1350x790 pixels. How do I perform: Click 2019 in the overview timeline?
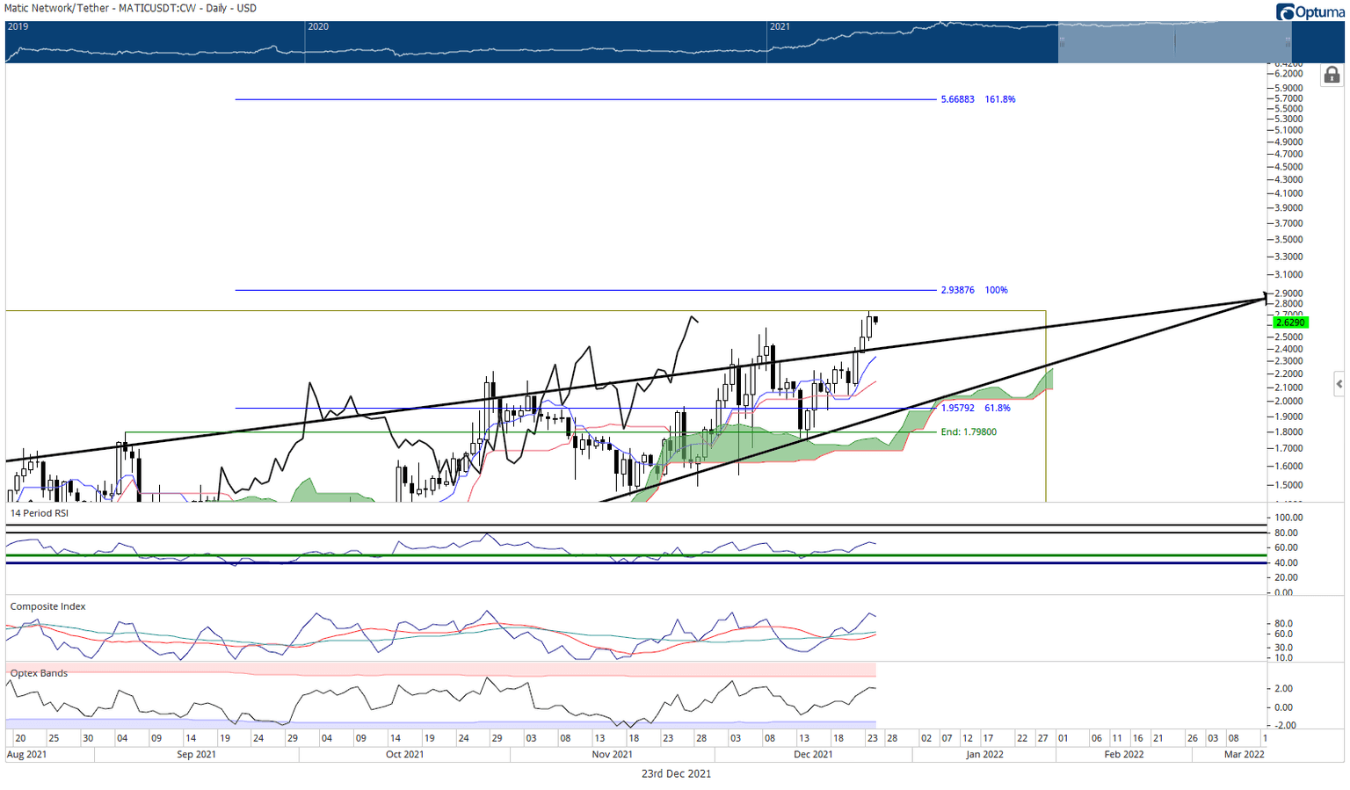coord(18,26)
